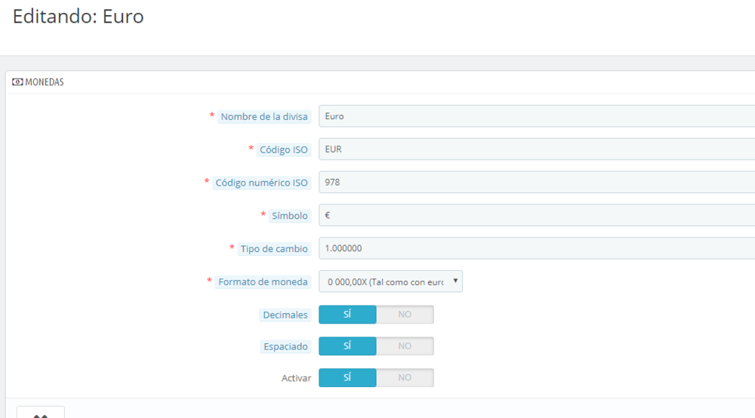Click the Editando: Euro page title
The width and height of the screenshot is (755, 418).
click(78, 17)
